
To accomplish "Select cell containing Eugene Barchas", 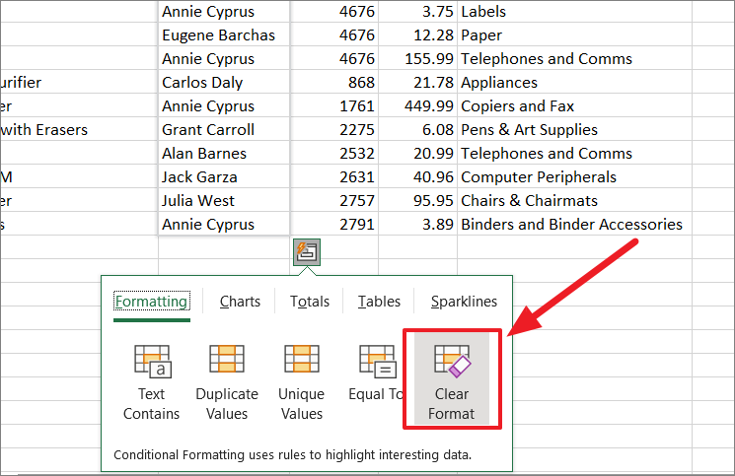I will [224, 35].
